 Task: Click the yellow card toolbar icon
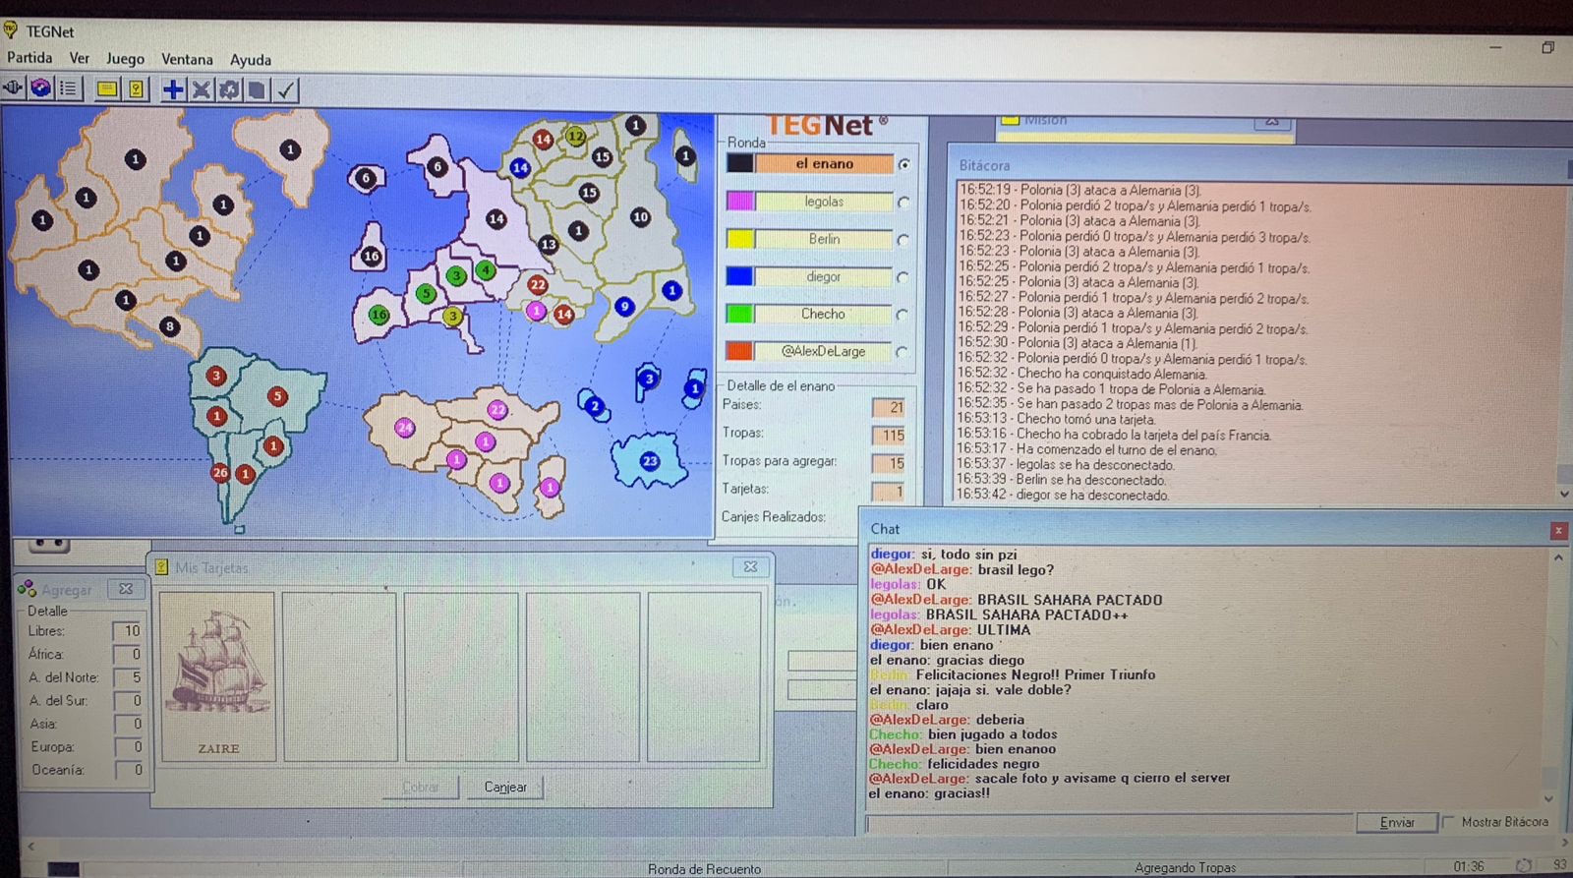pos(107,89)
